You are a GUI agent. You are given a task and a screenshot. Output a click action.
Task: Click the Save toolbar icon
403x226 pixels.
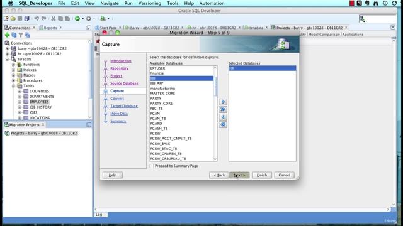[x=20, y=18]
